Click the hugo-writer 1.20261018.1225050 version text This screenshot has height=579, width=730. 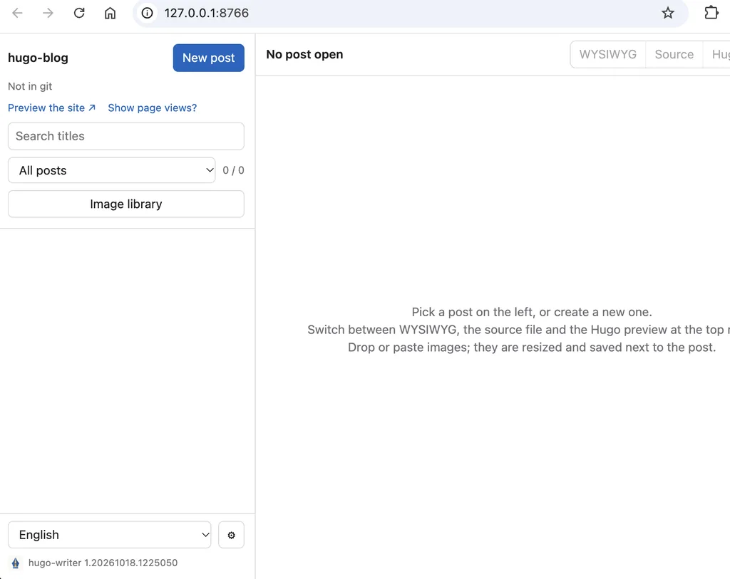[x=103, y=563]
